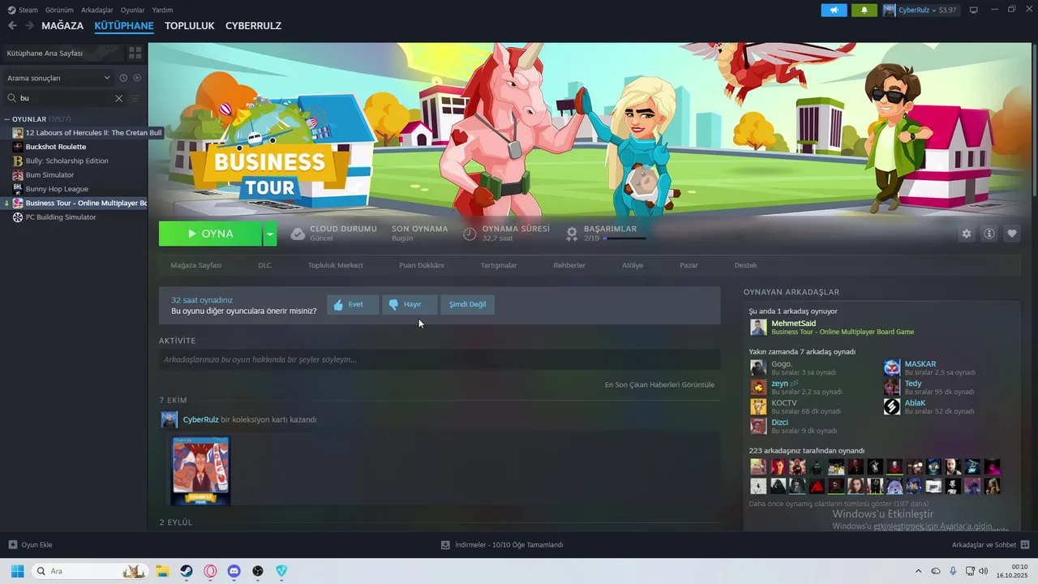Open the Tartışmalar link
The height and width of the screenshot is (584, 1038).
(499, 265)
